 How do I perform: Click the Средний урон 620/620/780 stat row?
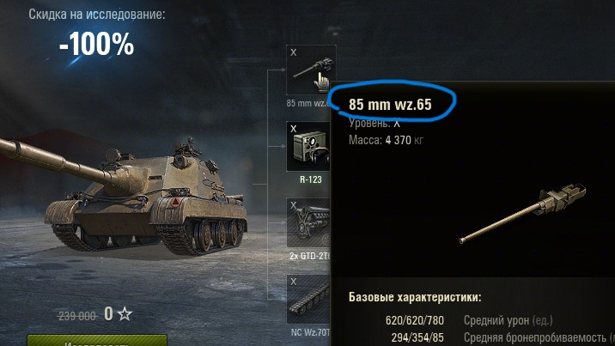coord(469,320)
